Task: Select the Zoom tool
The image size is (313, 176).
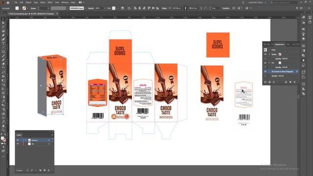Action: click(x=3, y=130)
